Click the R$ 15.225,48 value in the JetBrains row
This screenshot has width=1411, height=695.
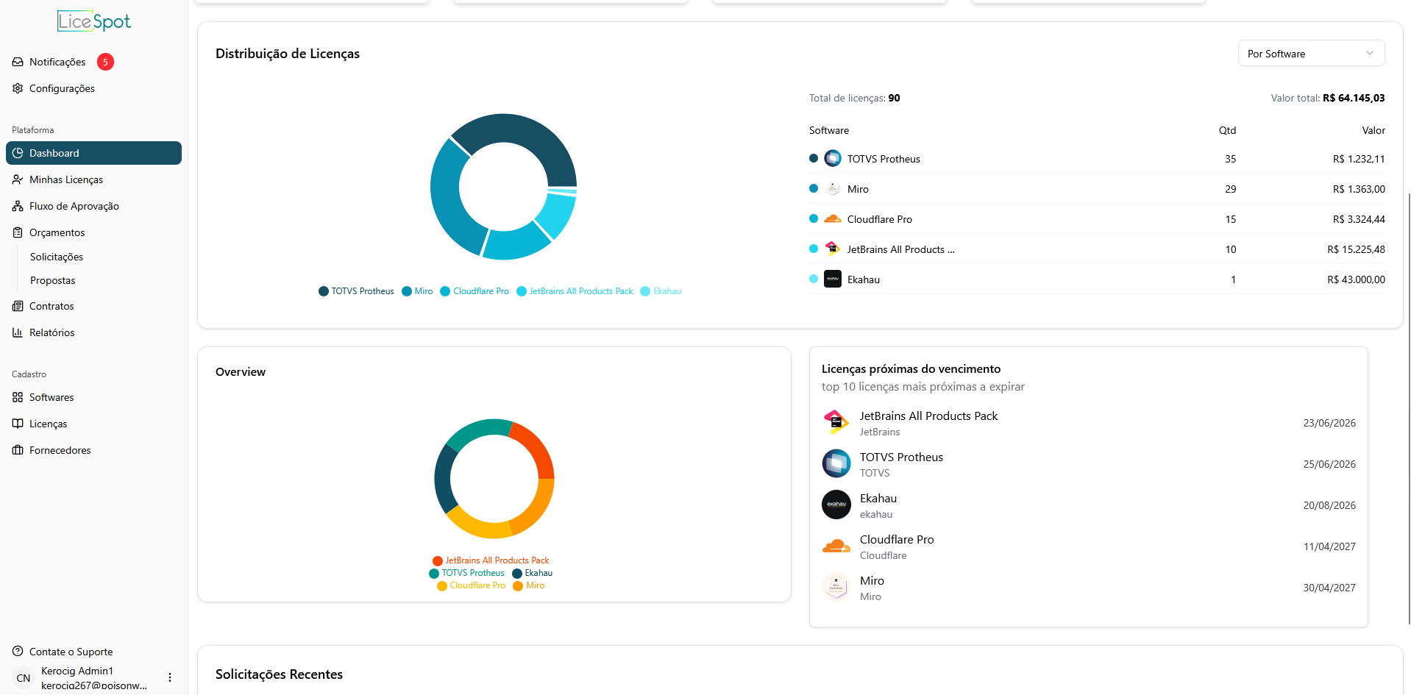click(x=1356, y=249)
